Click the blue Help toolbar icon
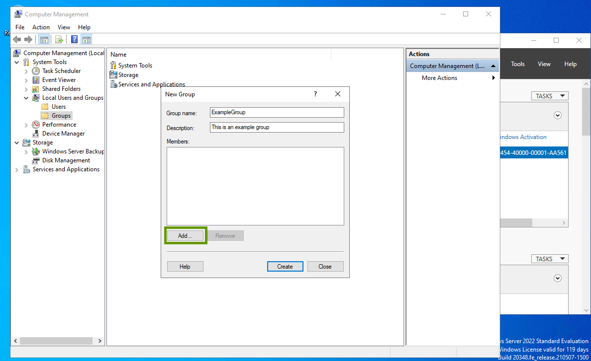Viewport: 591px width, 361px height. coord(74,40)
